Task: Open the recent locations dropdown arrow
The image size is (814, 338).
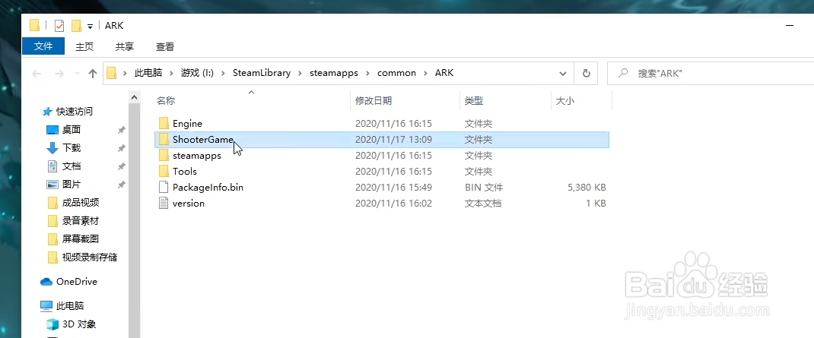Action: click(x=78, y=74)
